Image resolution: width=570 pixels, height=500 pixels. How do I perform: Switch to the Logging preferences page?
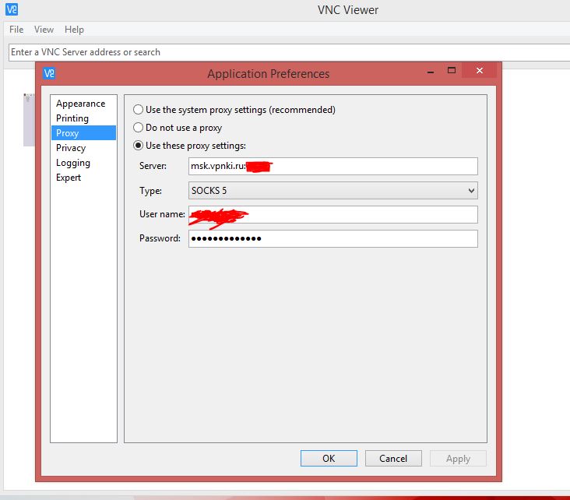[x=83, y=163]
